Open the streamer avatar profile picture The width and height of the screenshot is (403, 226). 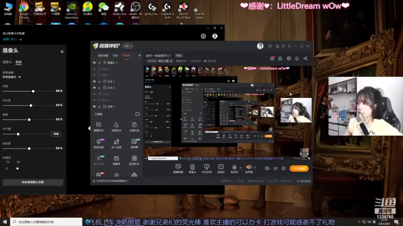(x=260, y=46)
